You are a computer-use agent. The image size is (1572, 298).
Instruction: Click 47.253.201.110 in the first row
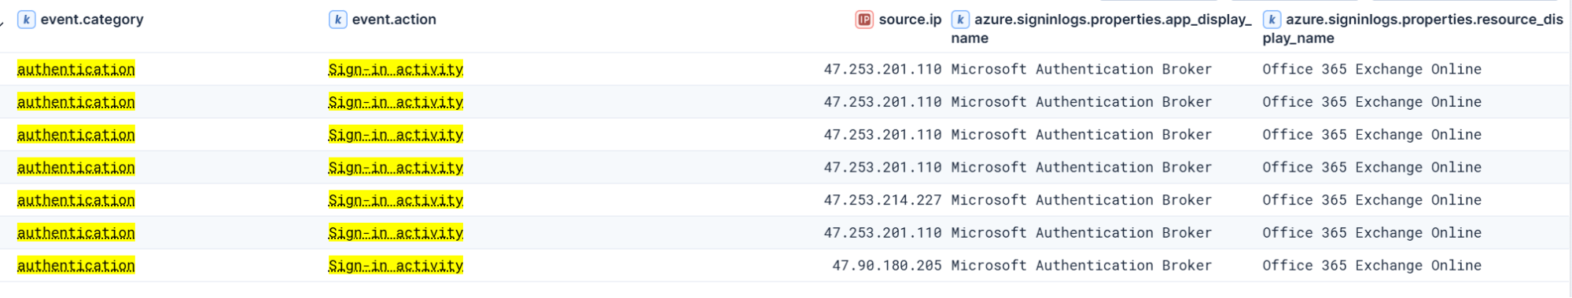click(x=882, y=69)
